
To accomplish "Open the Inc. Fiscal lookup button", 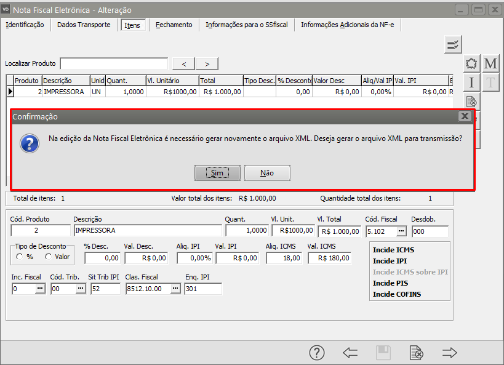I will point(40,289).
